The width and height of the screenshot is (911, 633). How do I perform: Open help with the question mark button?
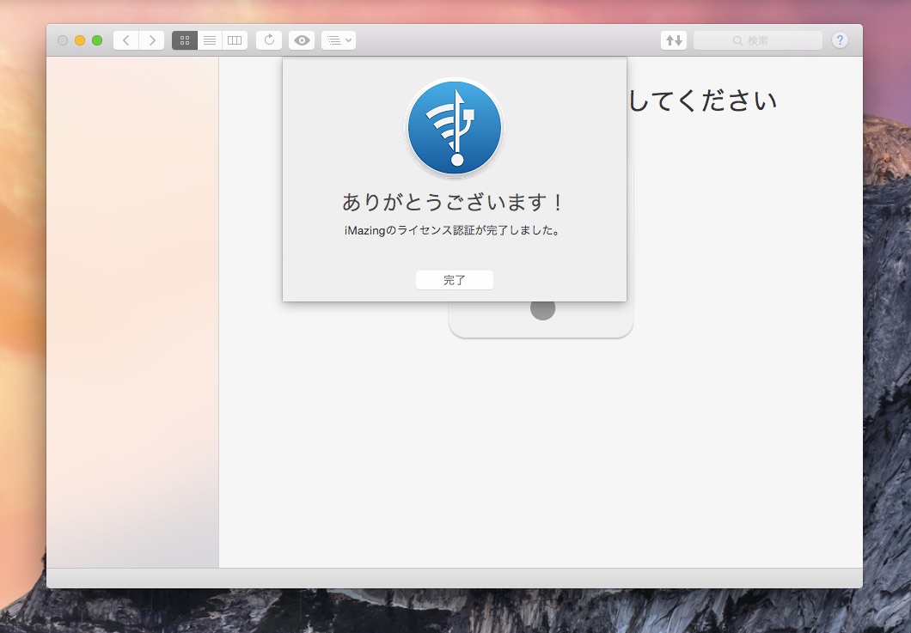pos(840,40)
